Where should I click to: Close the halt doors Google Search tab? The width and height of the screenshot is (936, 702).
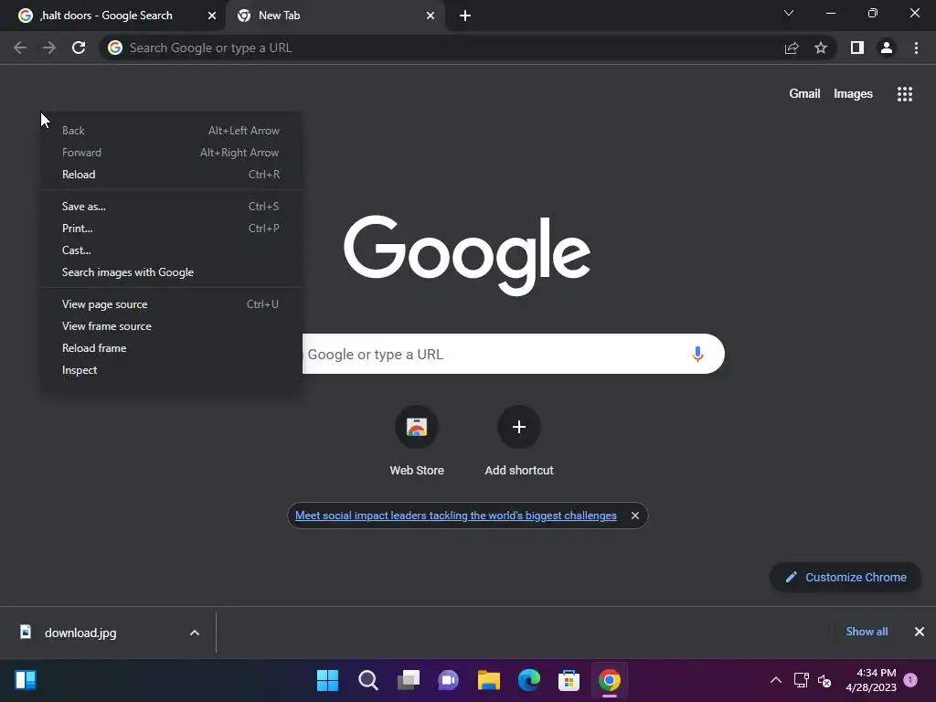pos(212,16)
